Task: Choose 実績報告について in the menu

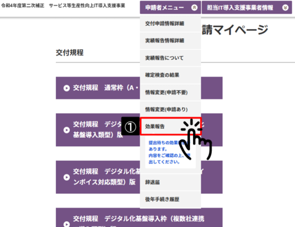Action: (x=164, y=58)
